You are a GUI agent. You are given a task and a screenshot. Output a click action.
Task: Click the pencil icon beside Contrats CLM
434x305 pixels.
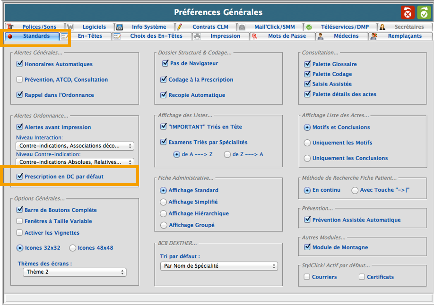point(180,27)
